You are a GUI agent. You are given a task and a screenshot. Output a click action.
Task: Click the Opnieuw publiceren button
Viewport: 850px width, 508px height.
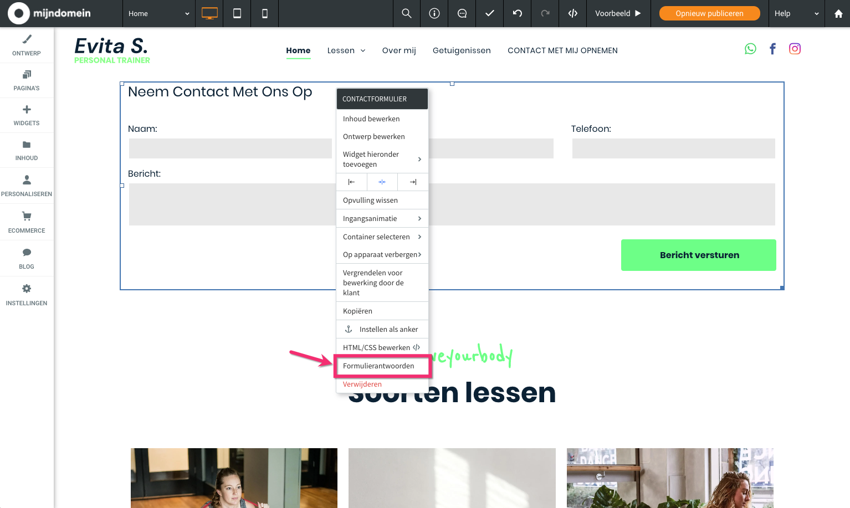(x=709, y=13)
